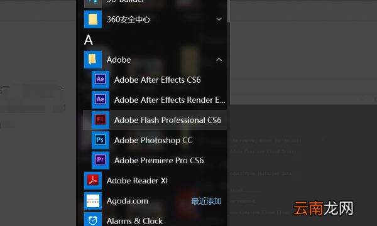The height and width of the screenshot is (226, 377).
Task: Click the Adobe Reader XI label
Action: click(137, 181)
